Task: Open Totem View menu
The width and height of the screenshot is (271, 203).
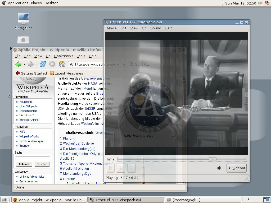Action: point(134,28)
